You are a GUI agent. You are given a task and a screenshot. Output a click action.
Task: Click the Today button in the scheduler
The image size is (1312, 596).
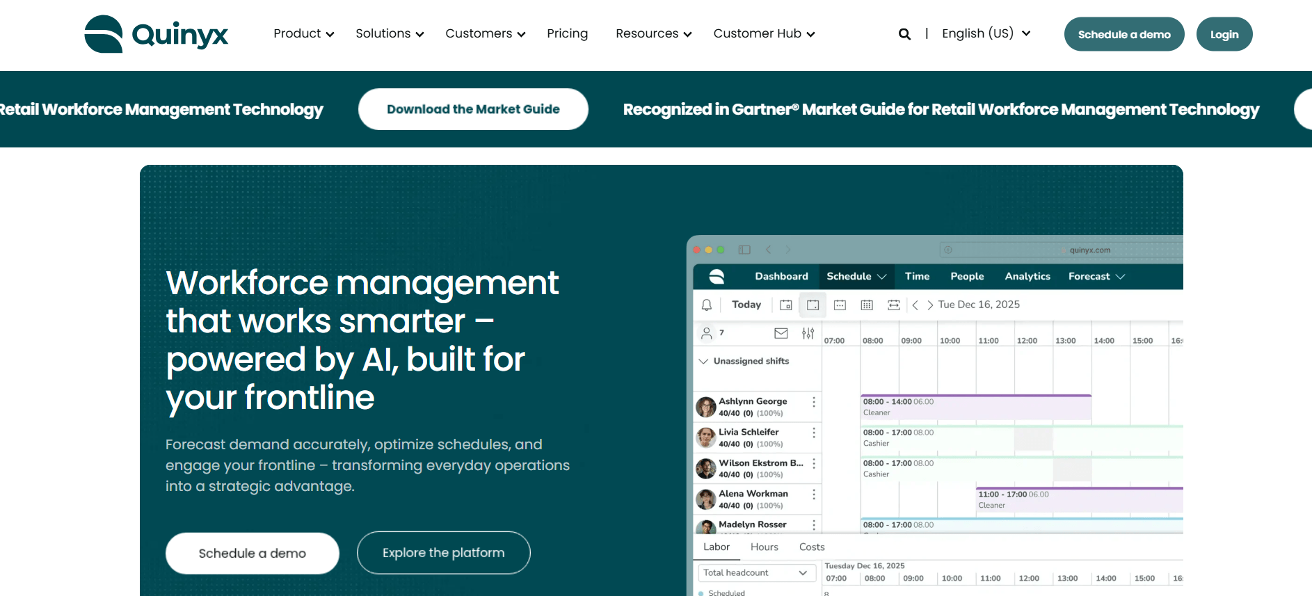[x=746, y=305]
